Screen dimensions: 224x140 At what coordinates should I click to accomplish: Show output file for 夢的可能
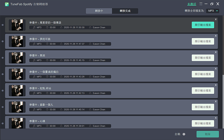click(203, 41)
